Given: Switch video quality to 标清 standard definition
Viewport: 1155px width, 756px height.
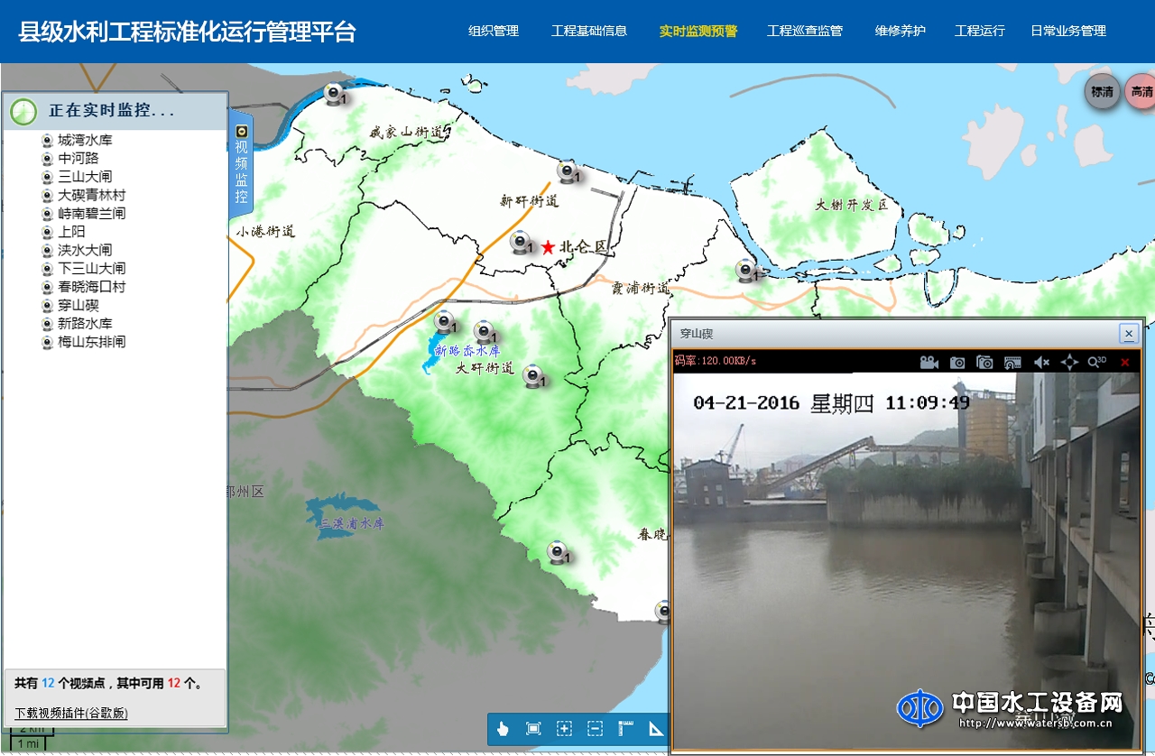Looking at the screenshot, I should tap(1102, 91).
